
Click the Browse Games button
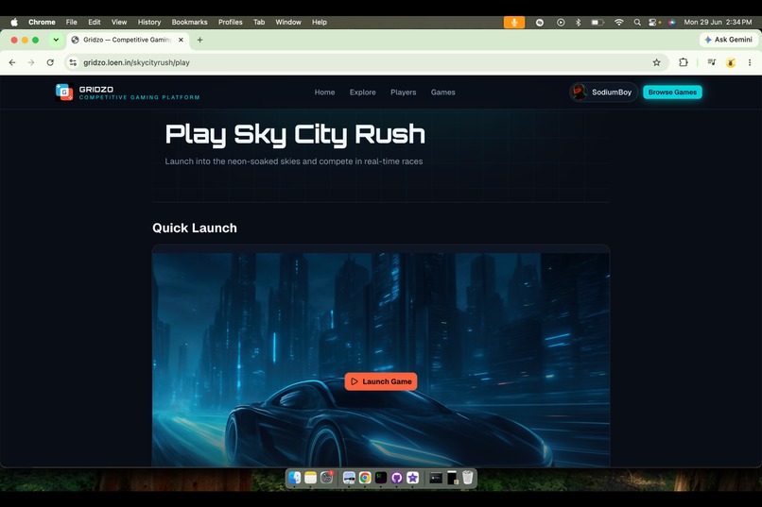[x=672, y=93]
